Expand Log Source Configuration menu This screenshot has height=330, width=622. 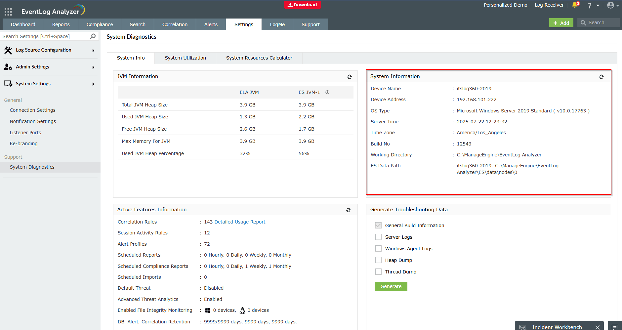pyautogui.click(x=50, y=50)
